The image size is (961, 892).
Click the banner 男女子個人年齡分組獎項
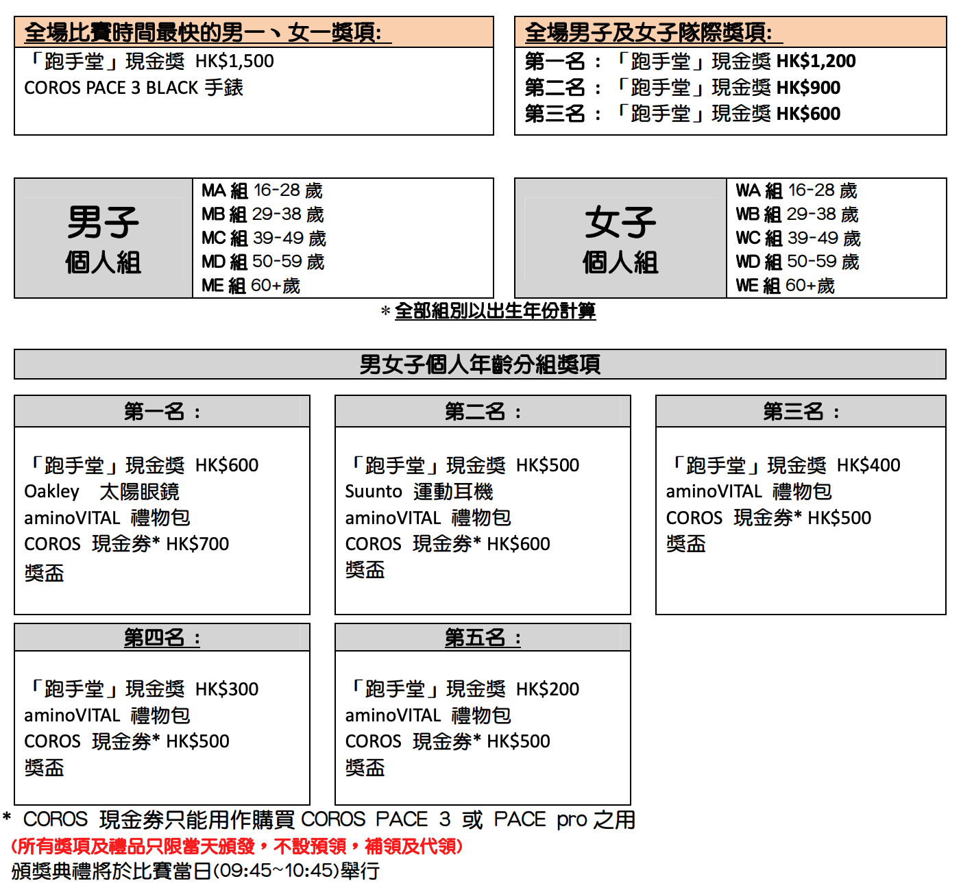pos(480,364)
